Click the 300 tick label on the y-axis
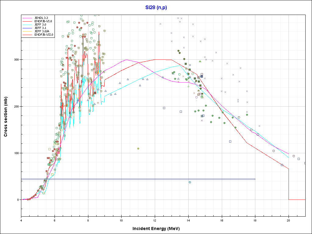312x234 pixels. point(15,60)
